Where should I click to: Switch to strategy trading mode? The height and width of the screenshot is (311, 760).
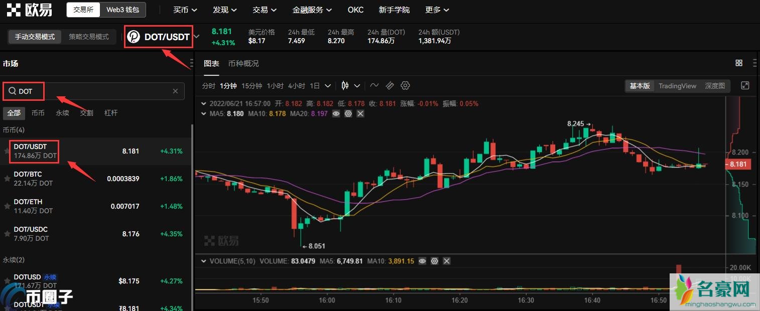[89, 37]
